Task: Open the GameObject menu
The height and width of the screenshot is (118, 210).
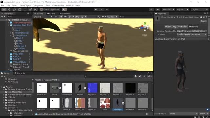Action: [25, 5]
